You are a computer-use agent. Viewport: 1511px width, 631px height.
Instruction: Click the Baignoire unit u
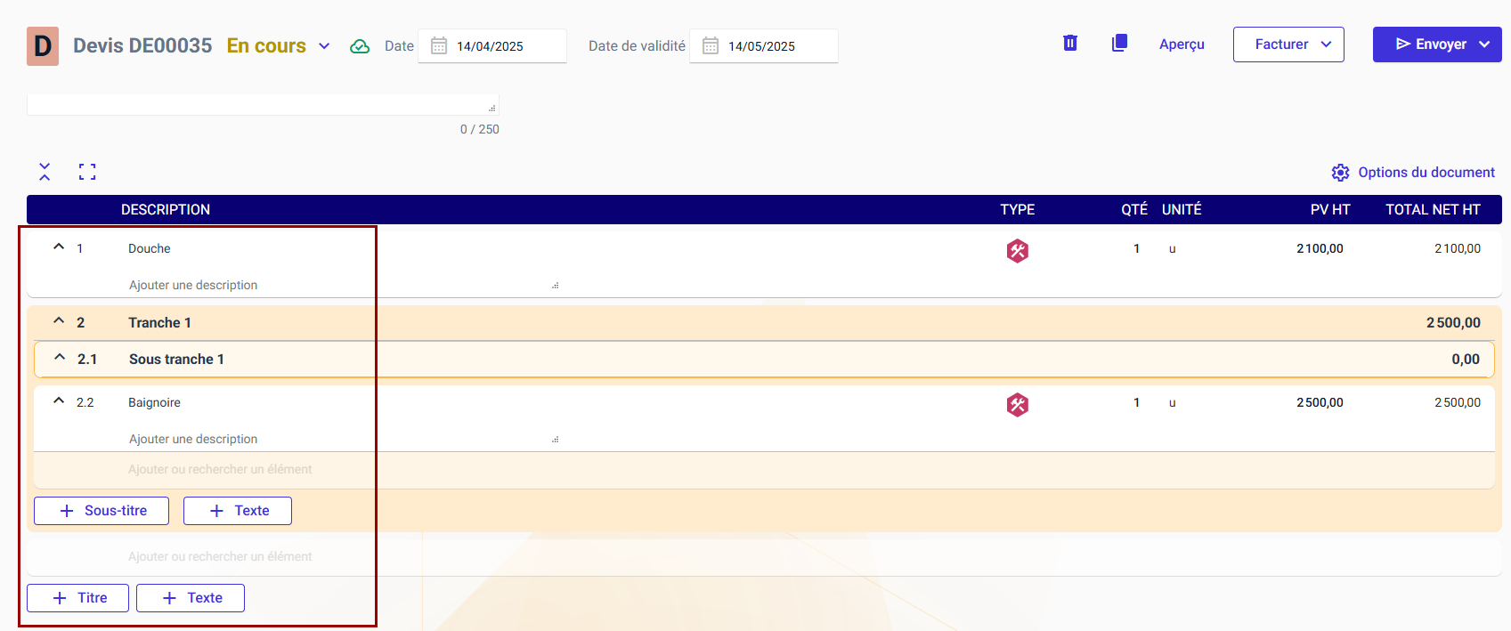pos(1173,402)
